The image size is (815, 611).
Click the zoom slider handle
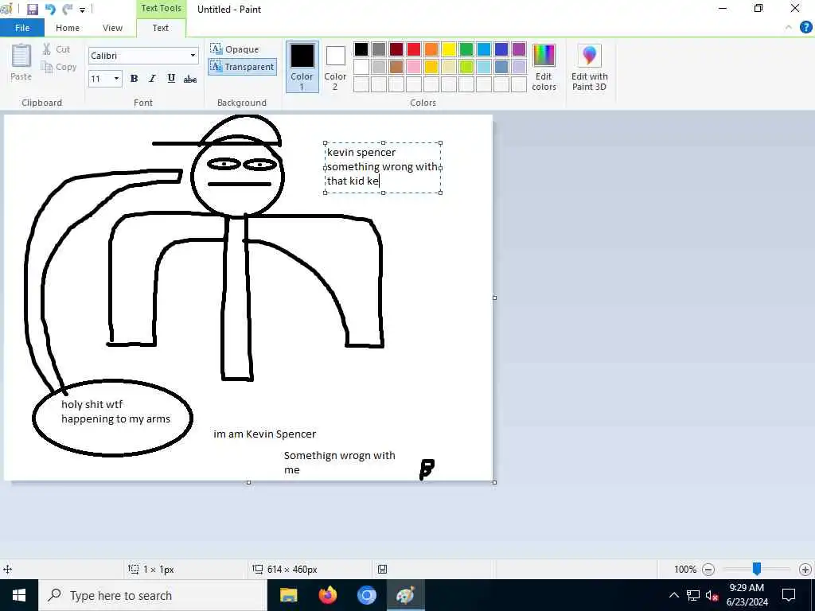tap(757, 569)
